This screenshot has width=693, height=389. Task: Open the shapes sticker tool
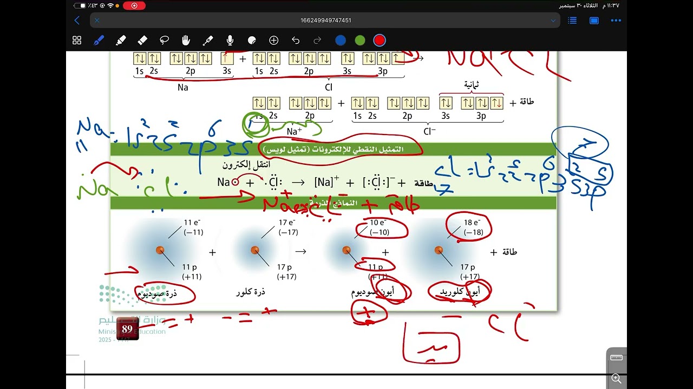252,41
